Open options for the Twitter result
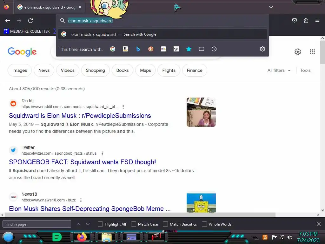The width and height of the screenshot is (325, 244). (x=102, y=153)
